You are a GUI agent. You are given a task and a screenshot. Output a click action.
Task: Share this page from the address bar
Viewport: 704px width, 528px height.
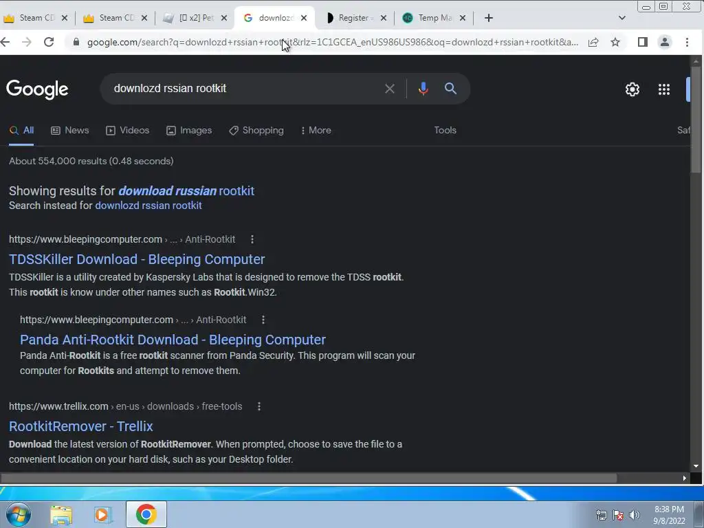pyautogui.click(x=593, y=42)
